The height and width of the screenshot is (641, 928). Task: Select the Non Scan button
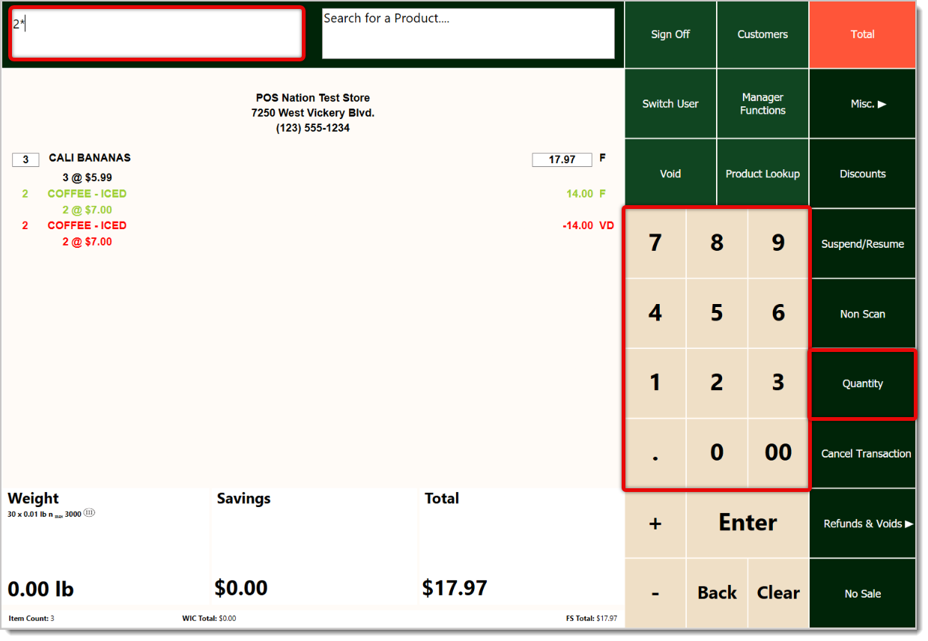pos(862,314)
